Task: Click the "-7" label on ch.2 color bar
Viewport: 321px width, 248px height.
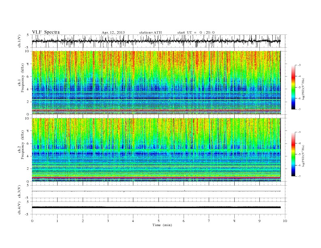Action: click(x=299, y=176)
